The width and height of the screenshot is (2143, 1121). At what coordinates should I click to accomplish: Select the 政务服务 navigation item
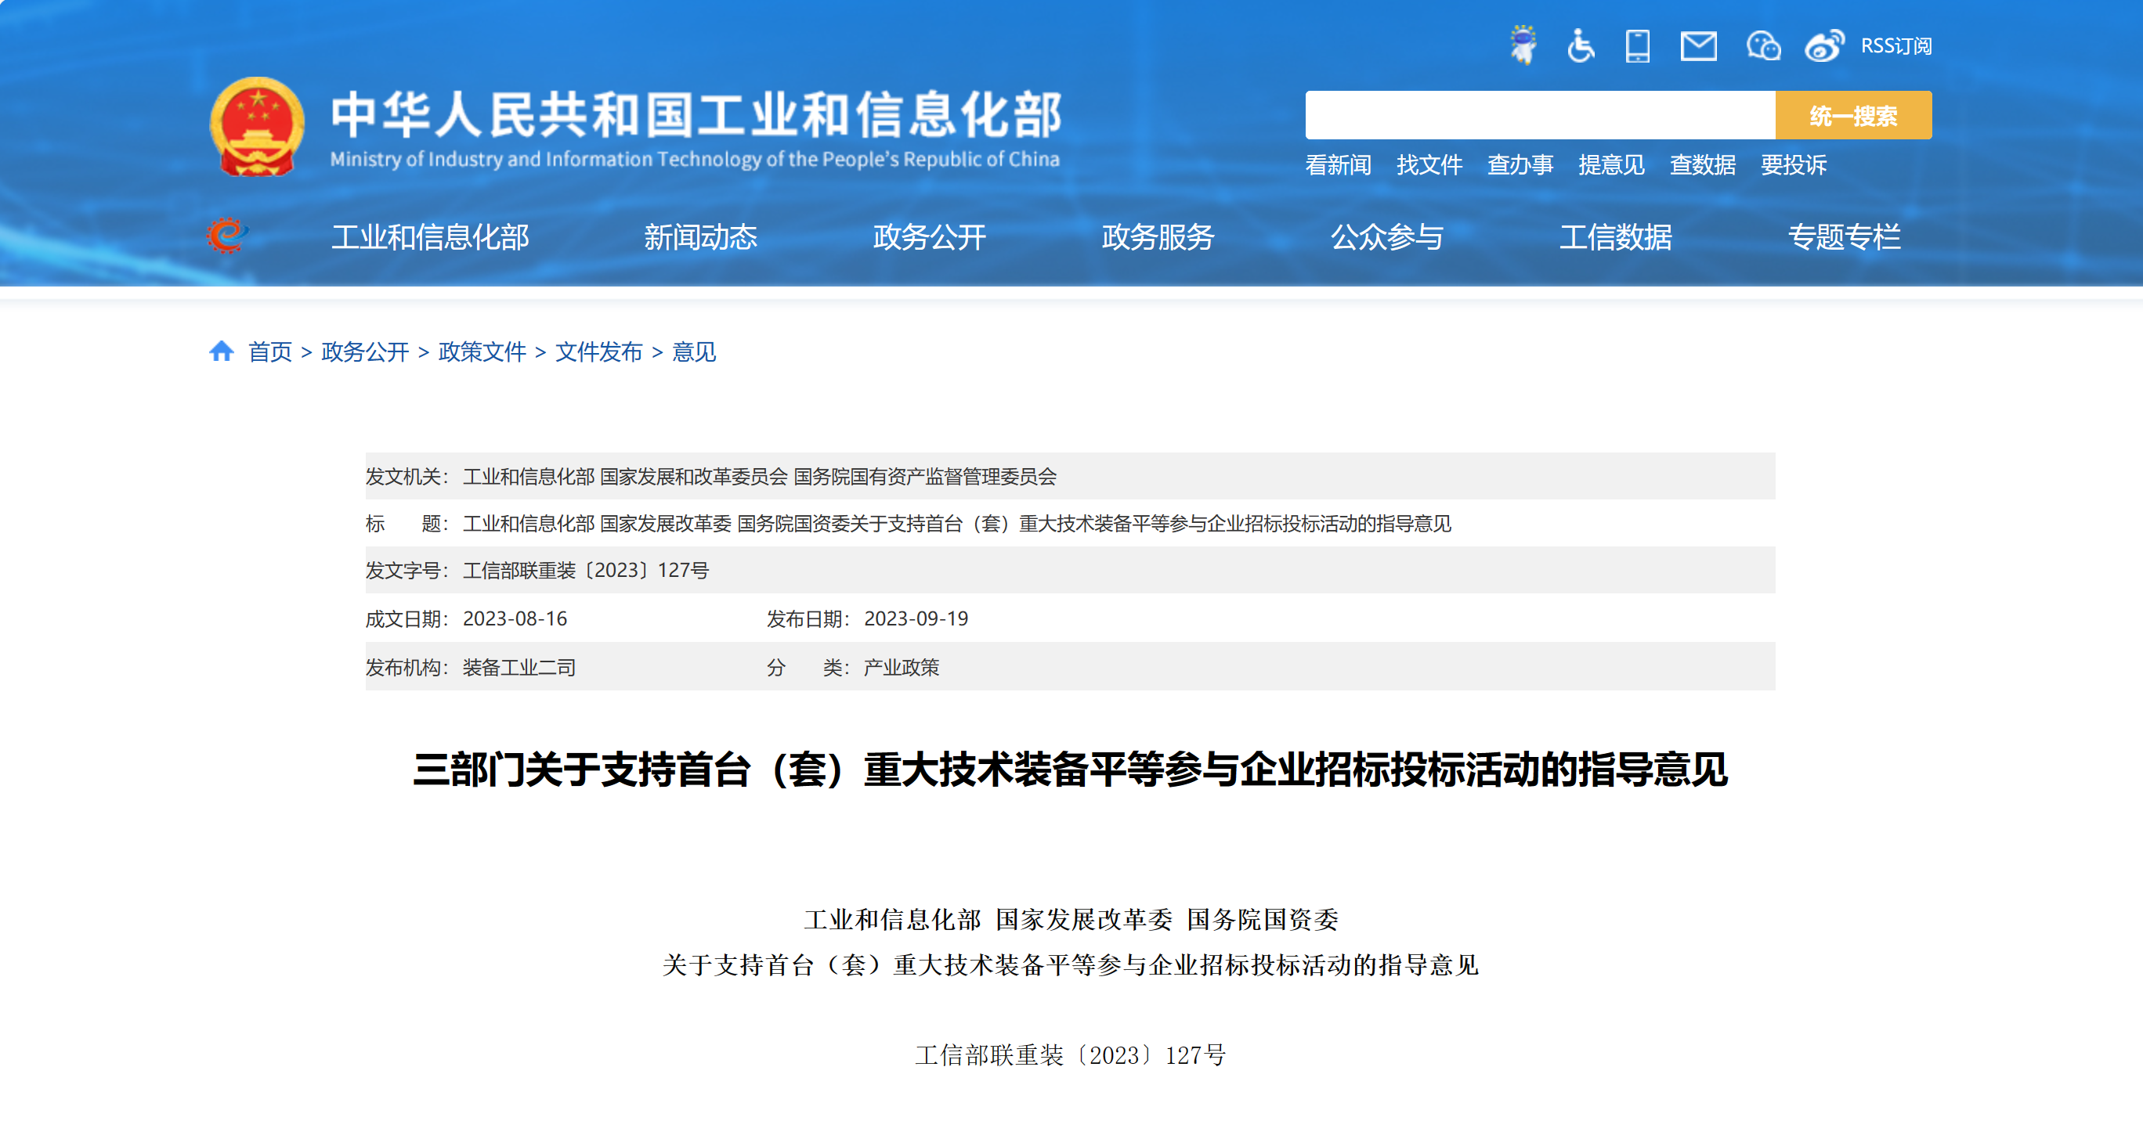click(1158, 237)
